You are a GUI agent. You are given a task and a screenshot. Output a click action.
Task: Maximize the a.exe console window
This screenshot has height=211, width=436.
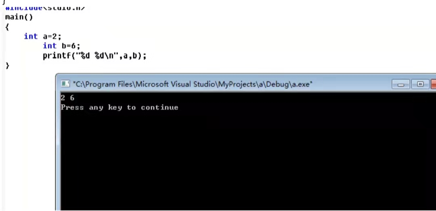point(420,84)
